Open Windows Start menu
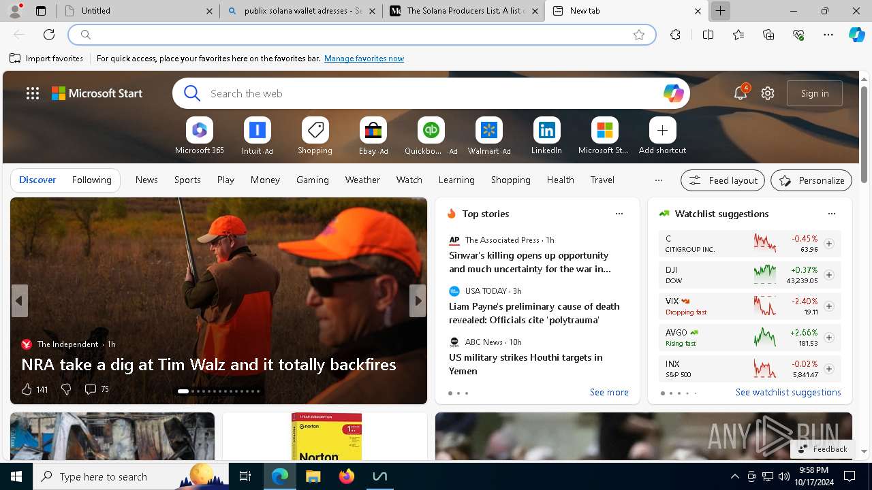This screenshot has width=872, height=490. pos(16,476)
